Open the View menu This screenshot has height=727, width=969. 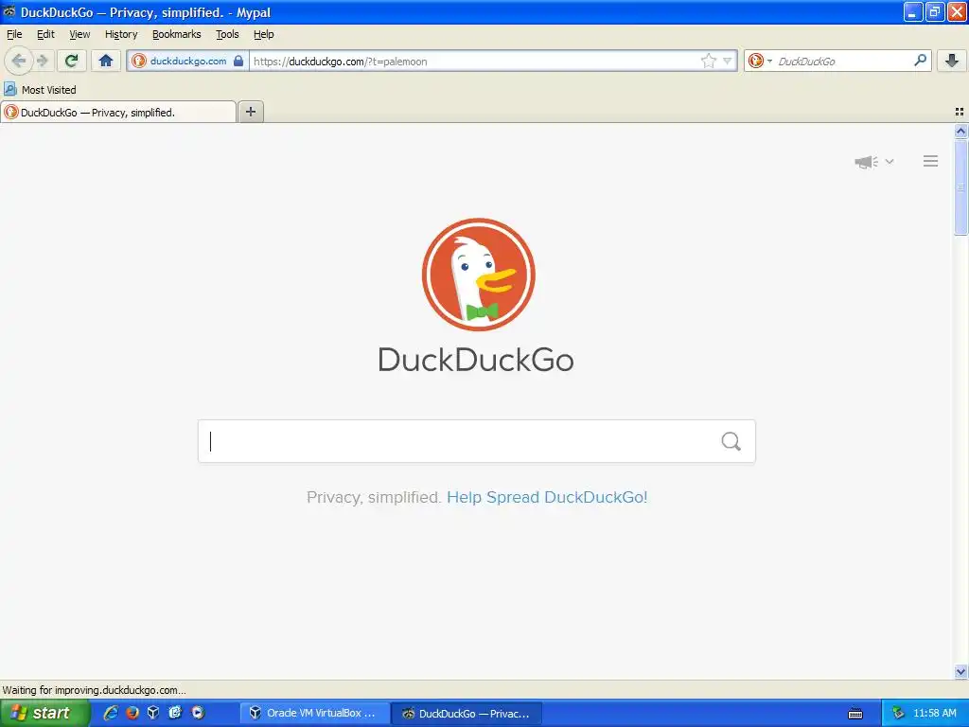[x=79, y=34]
